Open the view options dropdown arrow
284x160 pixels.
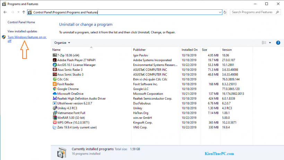pyautogui.click(x=270, y=43)
